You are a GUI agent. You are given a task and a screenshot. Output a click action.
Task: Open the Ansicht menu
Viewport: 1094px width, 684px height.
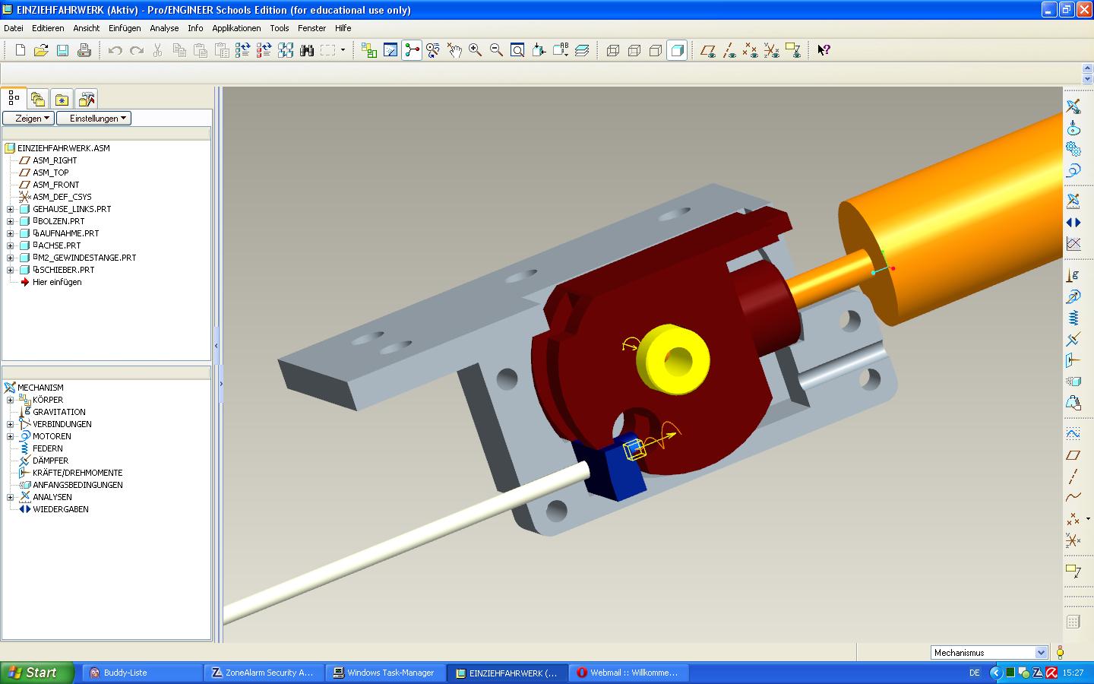[x=87, y=28]
